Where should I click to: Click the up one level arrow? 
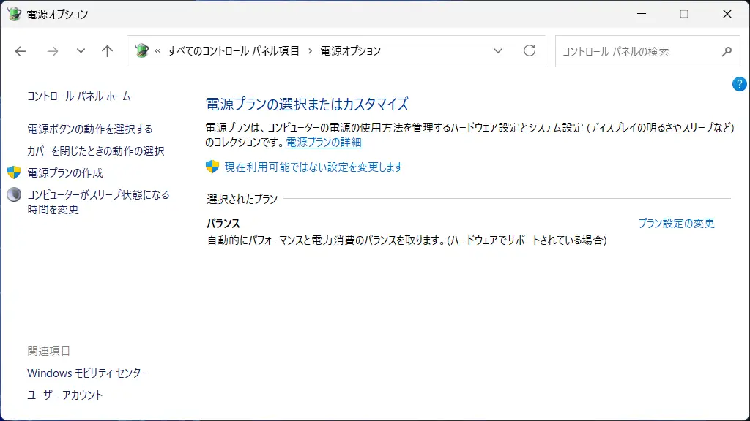(x=108, y=51)
